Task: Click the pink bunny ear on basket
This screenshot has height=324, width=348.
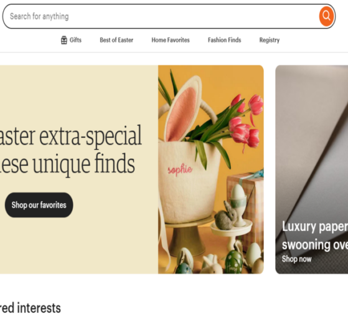Action: pyautogui.click(x=181, y=112)
